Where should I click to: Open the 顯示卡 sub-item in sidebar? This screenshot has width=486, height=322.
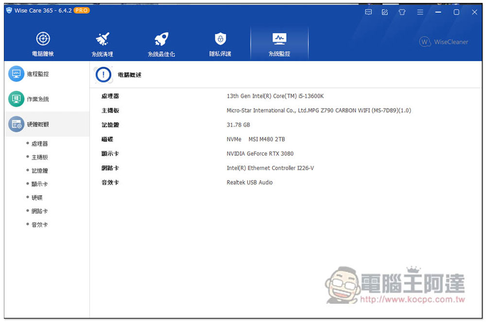(x=39, y=184)
